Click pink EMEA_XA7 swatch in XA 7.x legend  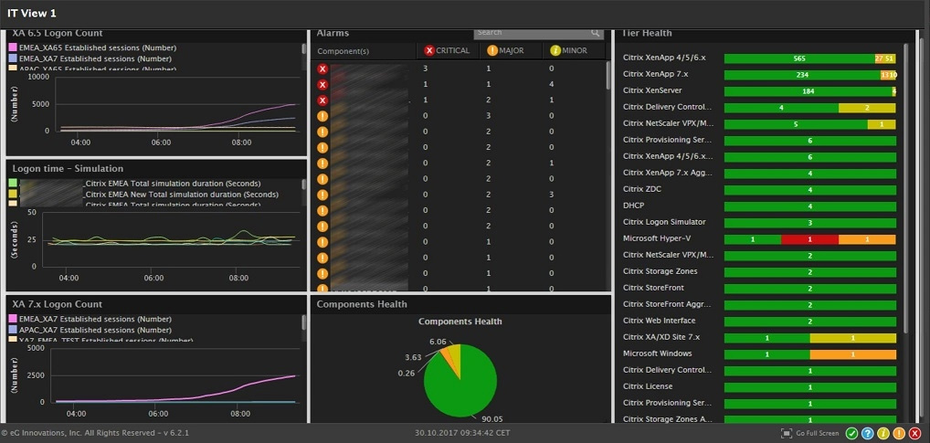(13, 319)
